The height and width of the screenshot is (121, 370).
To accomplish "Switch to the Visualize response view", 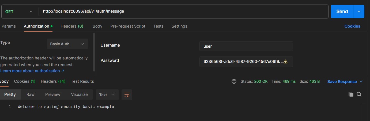I will 79,94.
